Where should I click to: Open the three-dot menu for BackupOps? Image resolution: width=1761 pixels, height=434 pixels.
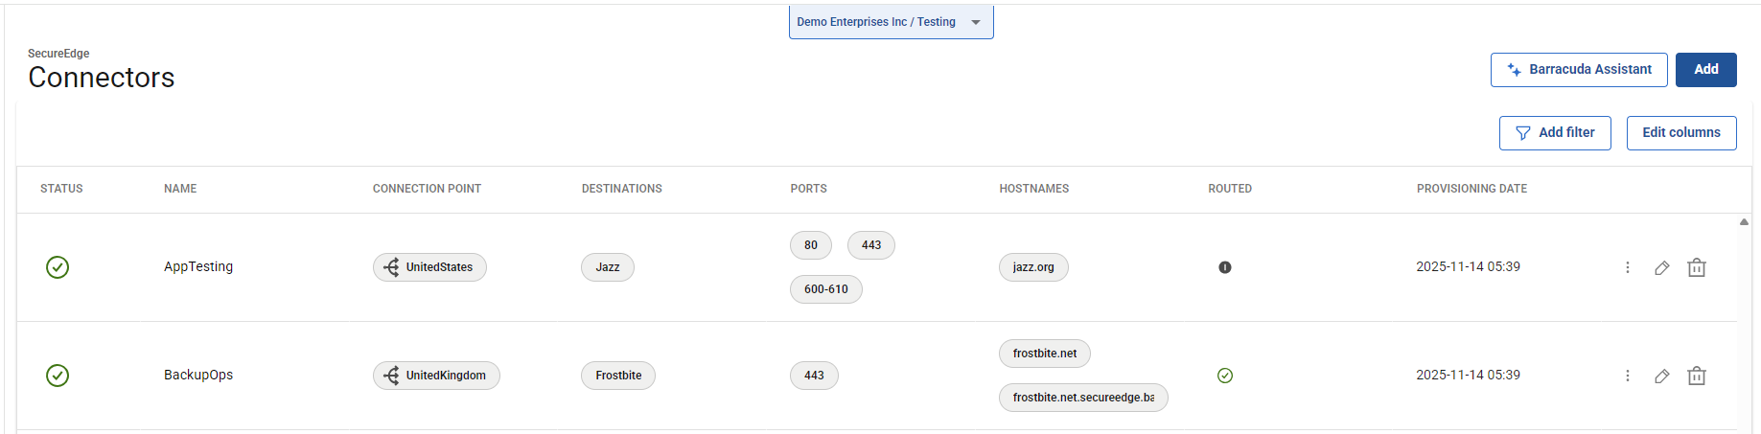point(1627,376)
